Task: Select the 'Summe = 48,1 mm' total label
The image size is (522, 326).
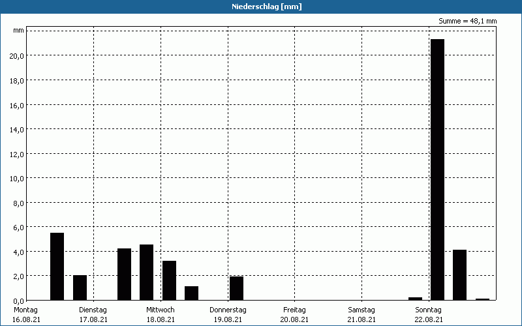Action: [467, 21]
